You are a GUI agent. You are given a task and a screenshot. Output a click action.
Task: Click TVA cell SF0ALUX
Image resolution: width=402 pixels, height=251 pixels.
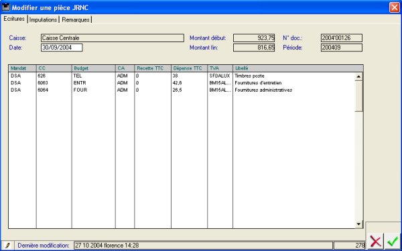pyautogui.click(x=220, y=76)
